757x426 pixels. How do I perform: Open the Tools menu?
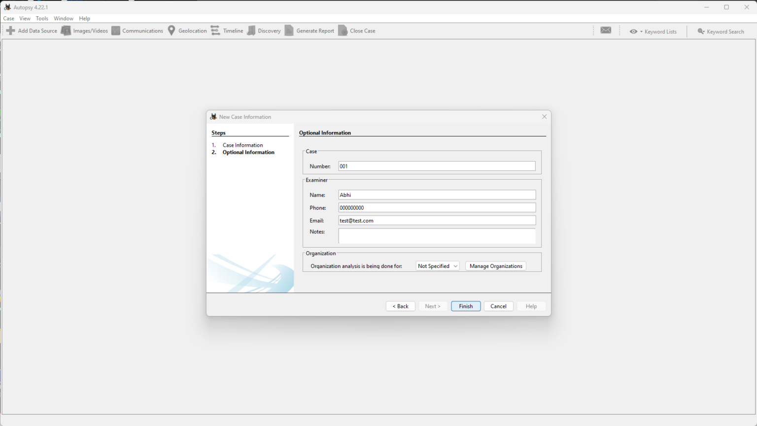coord(42,18)
